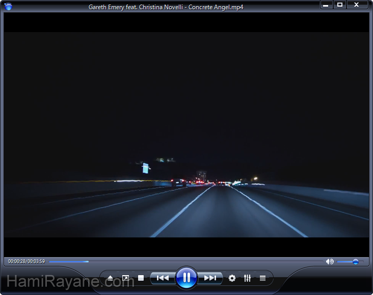Stop the playback with square button
Image resolution: width=373 pixels, height=295 pixels.
141,278
